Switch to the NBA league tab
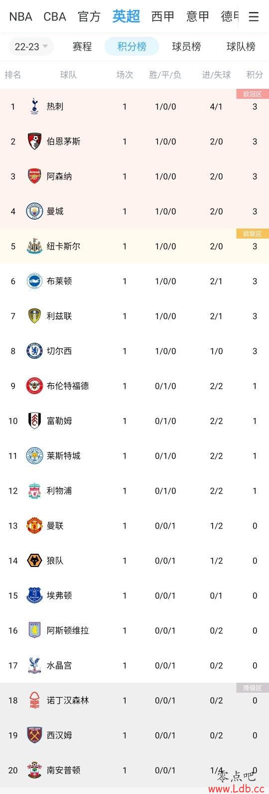 coord(20,16)
